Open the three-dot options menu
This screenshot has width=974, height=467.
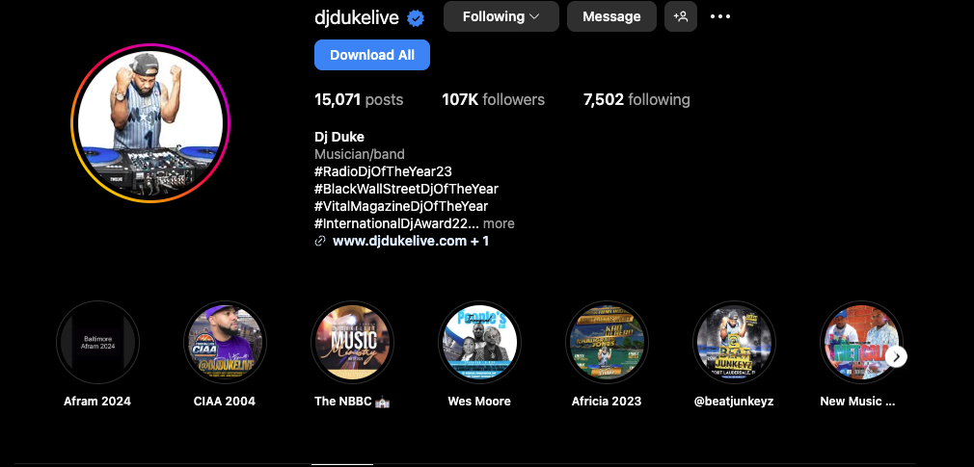(720, 16)
